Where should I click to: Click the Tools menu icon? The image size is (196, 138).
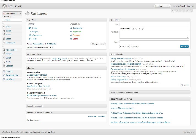[4, 62]
